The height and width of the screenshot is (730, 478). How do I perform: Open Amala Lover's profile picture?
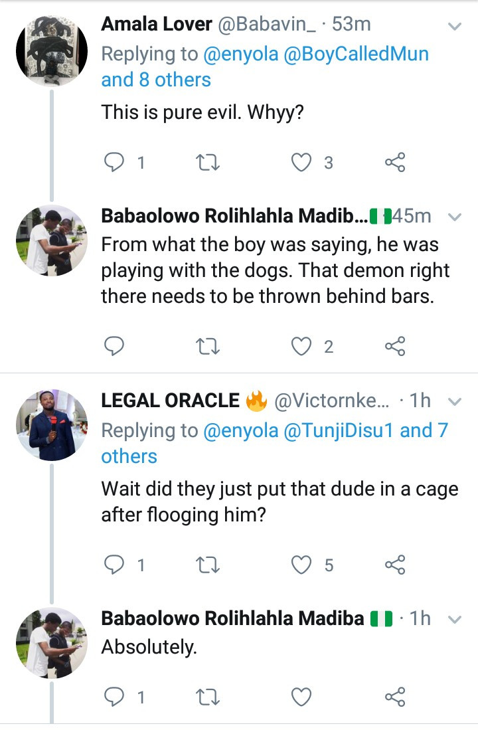click(52, 51)
